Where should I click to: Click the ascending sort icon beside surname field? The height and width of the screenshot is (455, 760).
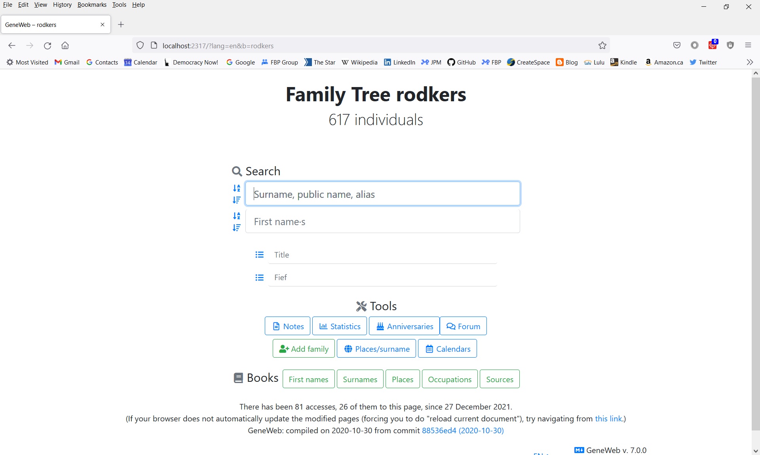coord(237,189)
